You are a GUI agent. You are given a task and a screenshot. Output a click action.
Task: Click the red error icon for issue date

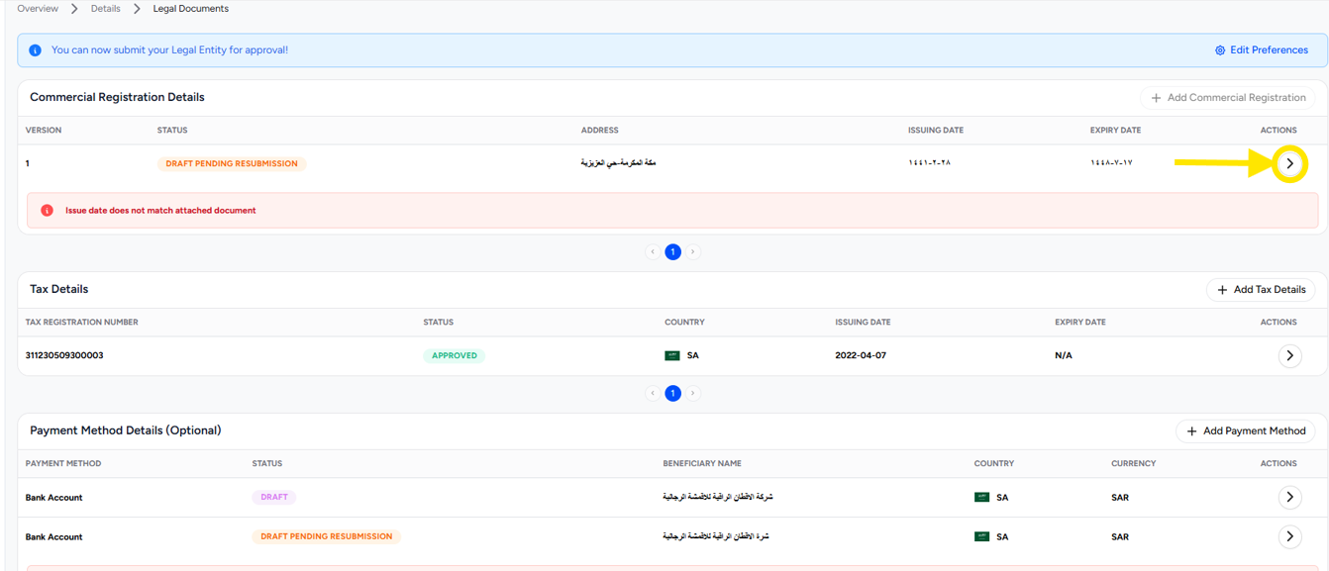pyautogui.click(x=47, y=211)
